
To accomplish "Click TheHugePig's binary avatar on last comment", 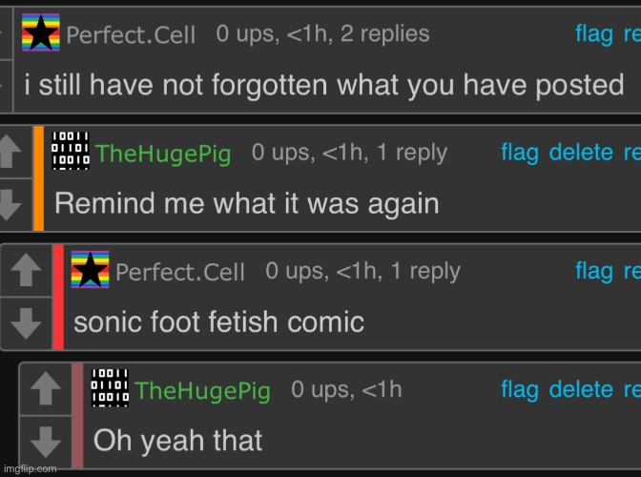I will [109, 388].
